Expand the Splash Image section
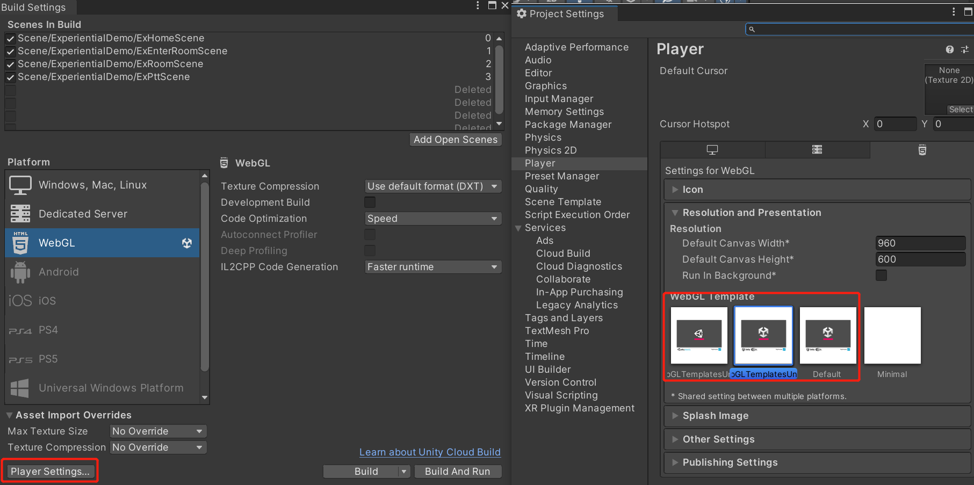This screenshot has height=485, width=974. tap(715, 416)
